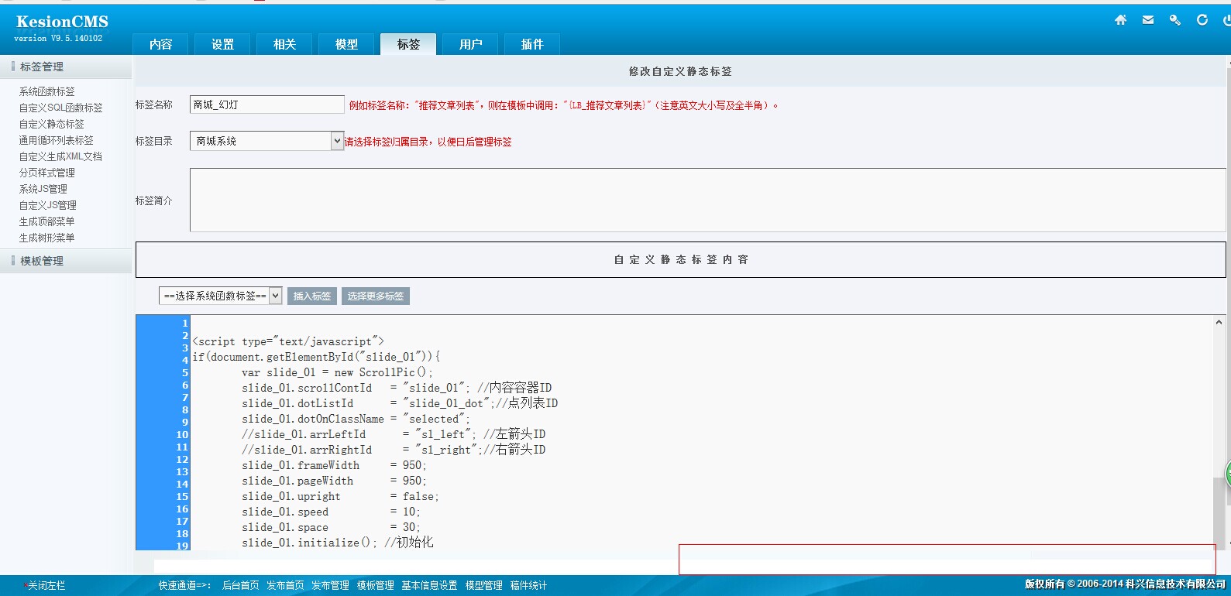Click the 插入标签 button
The image size is (1231, 596).
pyautogui.click(x=312, y=296)
